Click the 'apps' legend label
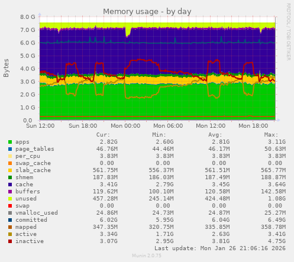294x262 pixels. point(22,142)
